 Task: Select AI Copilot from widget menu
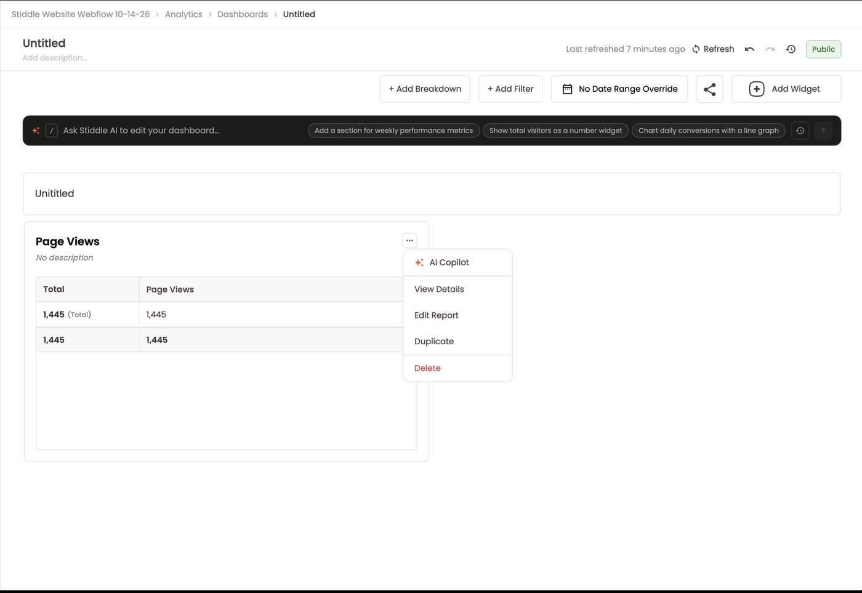click(457, 262)
